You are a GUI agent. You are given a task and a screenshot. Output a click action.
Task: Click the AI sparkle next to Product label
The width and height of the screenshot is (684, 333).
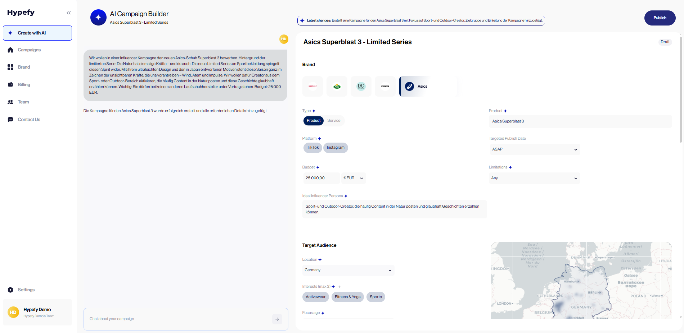505,111
